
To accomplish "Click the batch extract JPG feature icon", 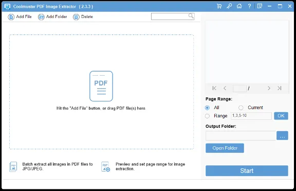I will click(13, 167).
